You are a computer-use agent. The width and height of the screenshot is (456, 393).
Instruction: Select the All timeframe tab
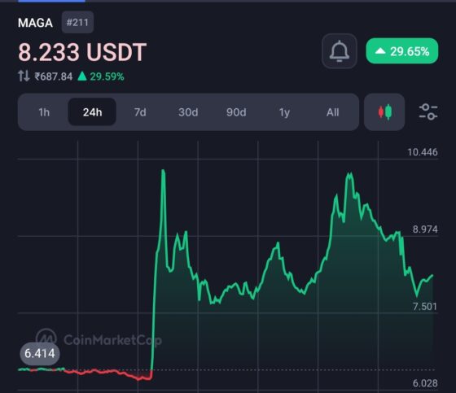click(x=332, y=112)
